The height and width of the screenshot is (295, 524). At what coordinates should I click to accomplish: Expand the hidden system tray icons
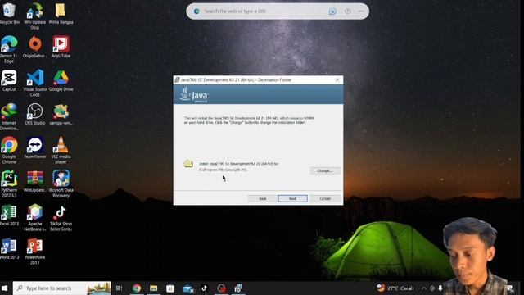point(424,288)
